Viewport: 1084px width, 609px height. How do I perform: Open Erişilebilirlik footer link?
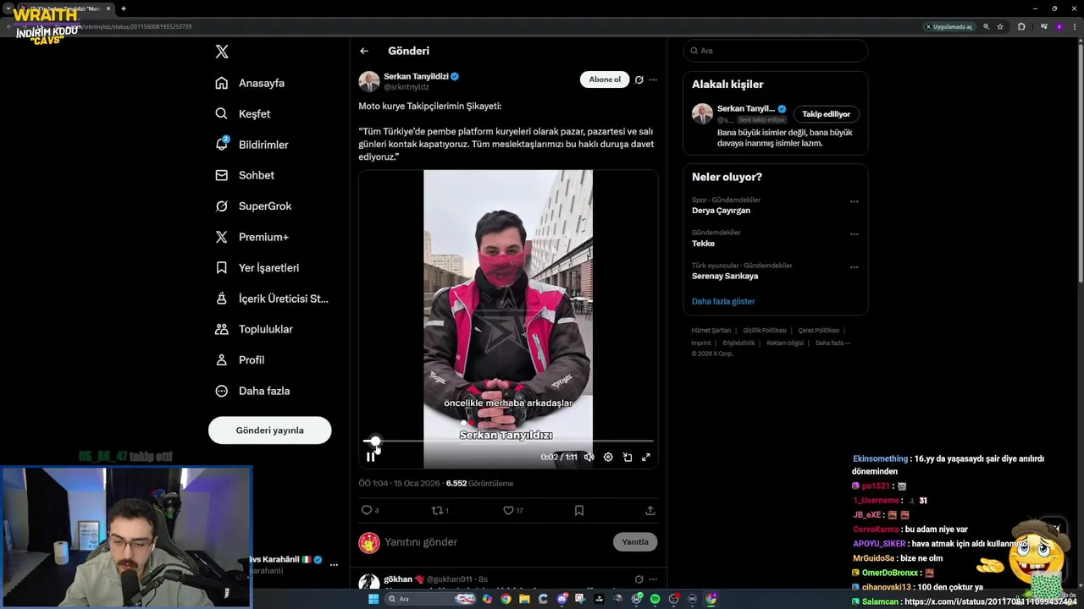(x=738, y=343)
